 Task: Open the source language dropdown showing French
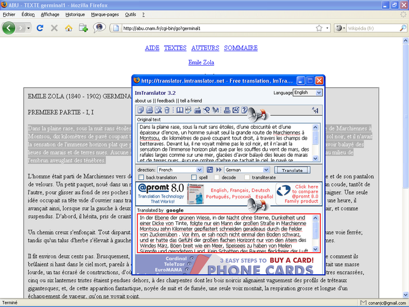(180, 170)
